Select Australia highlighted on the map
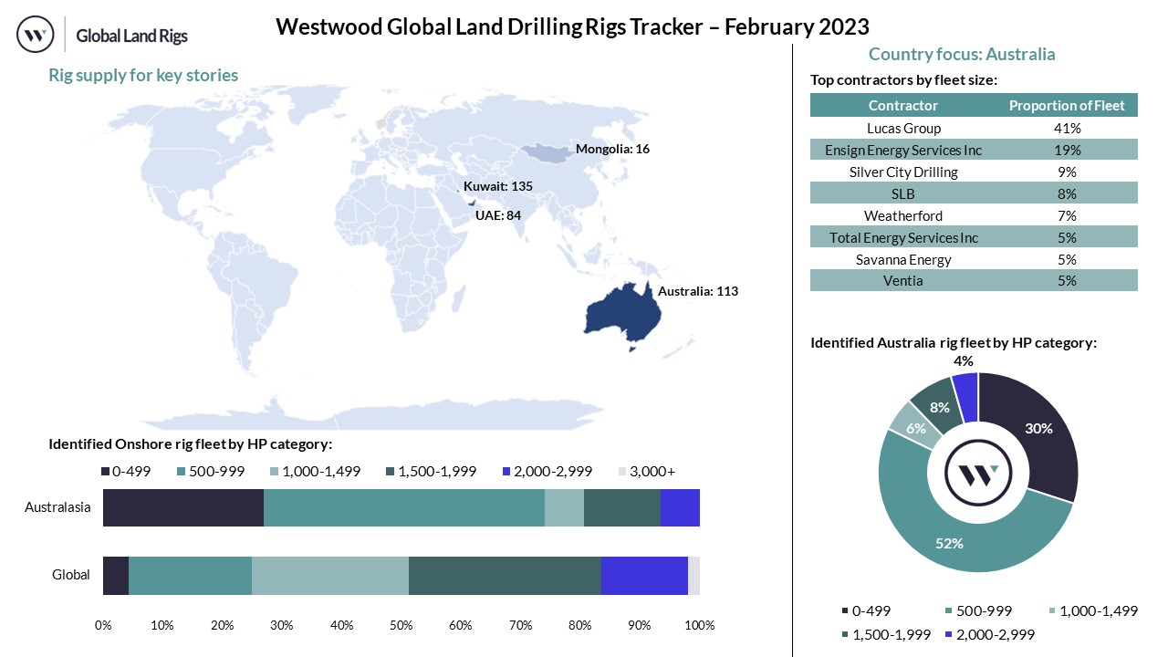Screen dimensions: 1168x657 (x=620, y=315)
